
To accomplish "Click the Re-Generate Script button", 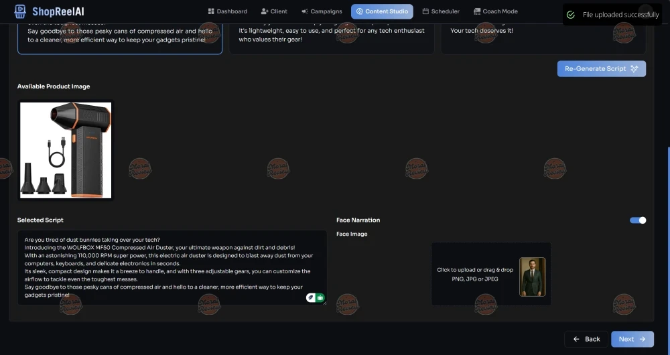I will pyautogui.click(x=601, y=69).
